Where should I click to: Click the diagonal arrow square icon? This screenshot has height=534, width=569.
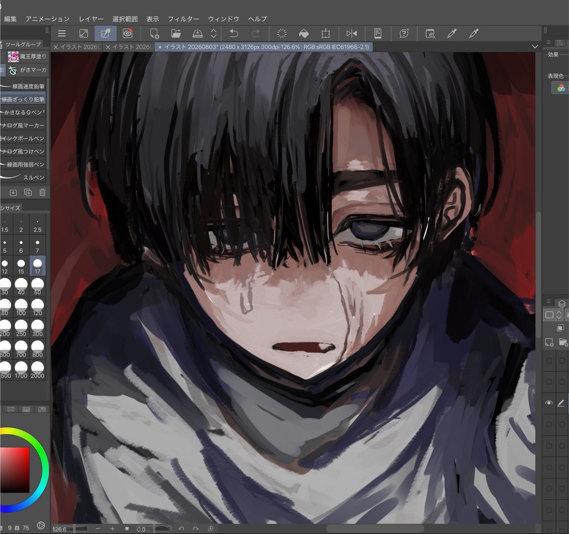tap(83, 34)
